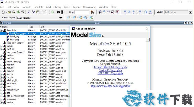Click the floatfixlib library books icon
This screenshot has height=107, width=194.
(5, 30)
